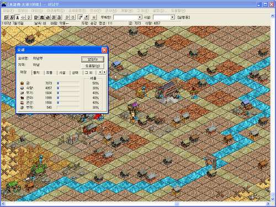The image size is (276, 207).
Task: Click the empty 부적 progress bar
Action: click(x=68, y=107)
